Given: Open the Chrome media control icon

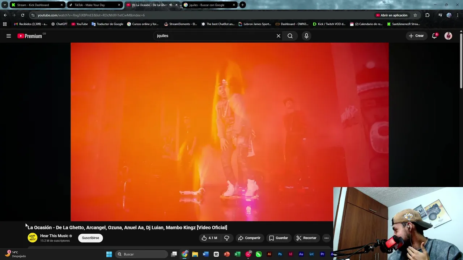Looking at the screenshot, I should pyautogui.click(x=440, y=15).
